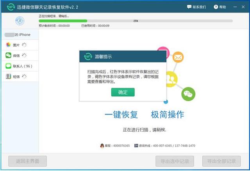
Task: Click the app logo in the title bar
Action: (x=11, y=7)
